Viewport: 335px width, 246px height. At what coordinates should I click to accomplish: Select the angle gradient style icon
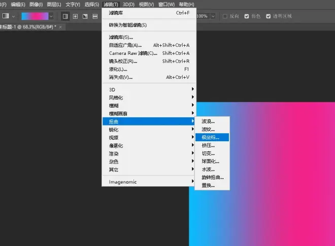85,16
